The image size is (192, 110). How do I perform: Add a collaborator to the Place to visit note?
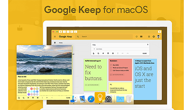(x=24, y=98)
